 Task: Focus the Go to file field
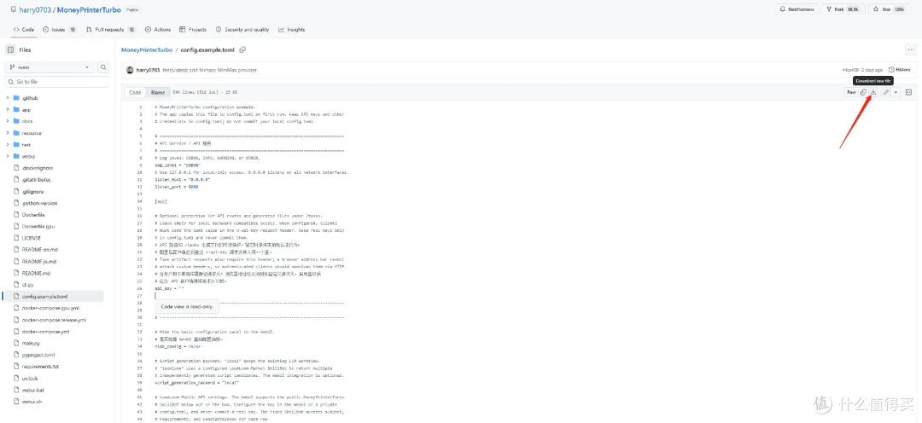[57, 82]
